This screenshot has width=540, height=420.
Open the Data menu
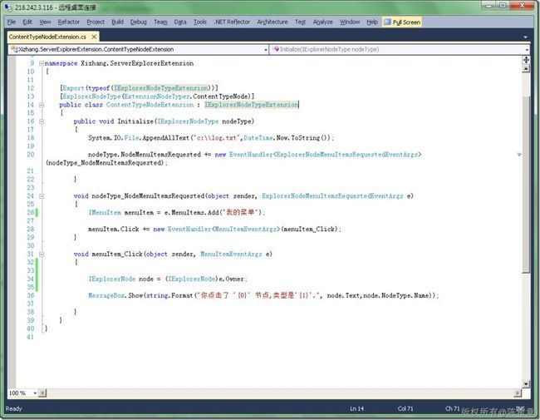point(180,22)
